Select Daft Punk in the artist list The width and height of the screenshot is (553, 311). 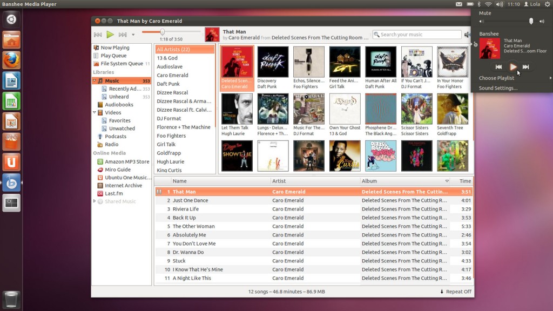click(x=168, y=84)
